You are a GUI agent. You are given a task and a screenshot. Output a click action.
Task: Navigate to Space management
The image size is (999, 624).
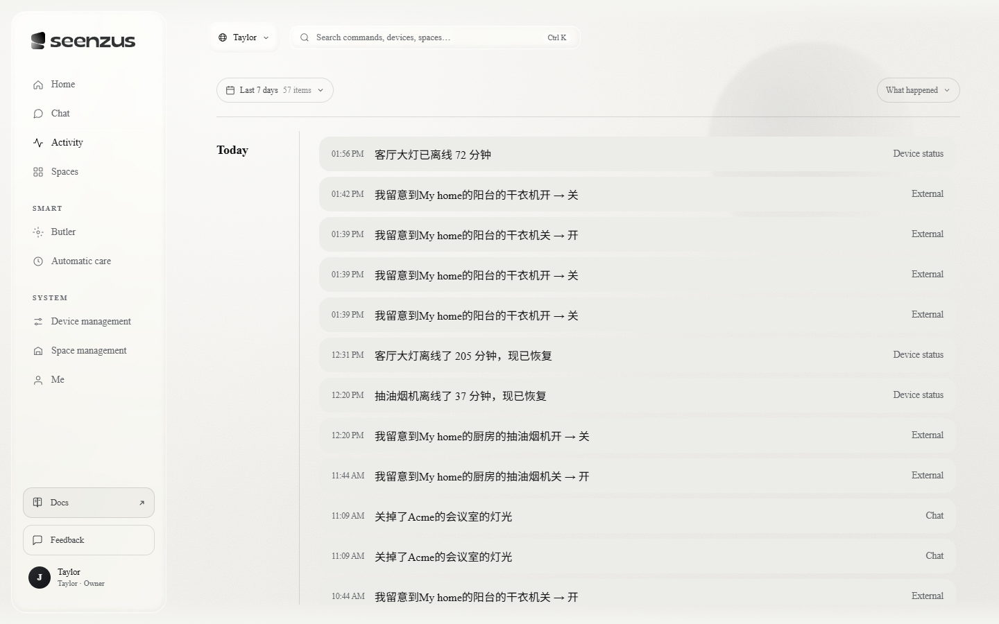click(89, 351)
